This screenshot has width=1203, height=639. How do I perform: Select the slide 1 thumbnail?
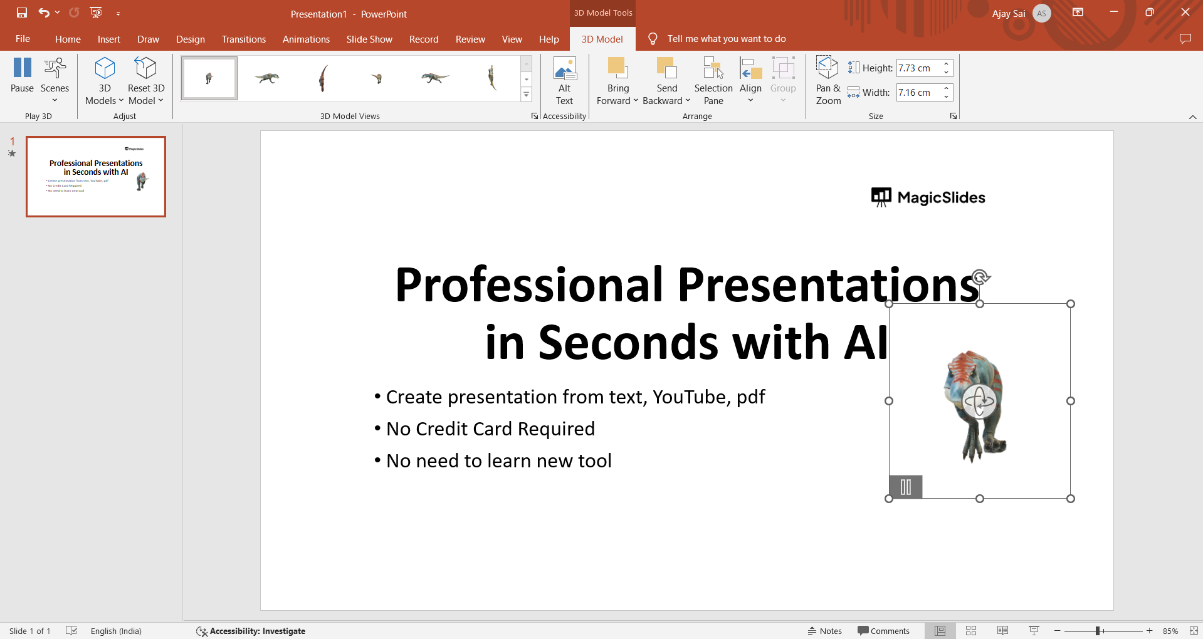(96, 177)
